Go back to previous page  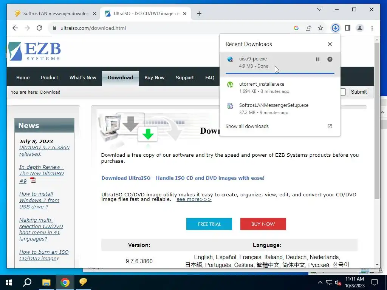[x=15, y=28]
